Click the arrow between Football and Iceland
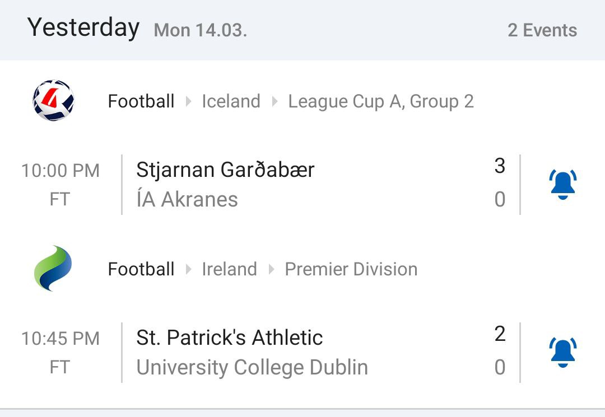This screenshot has height=417, width=605. click(x=189, y=101)
